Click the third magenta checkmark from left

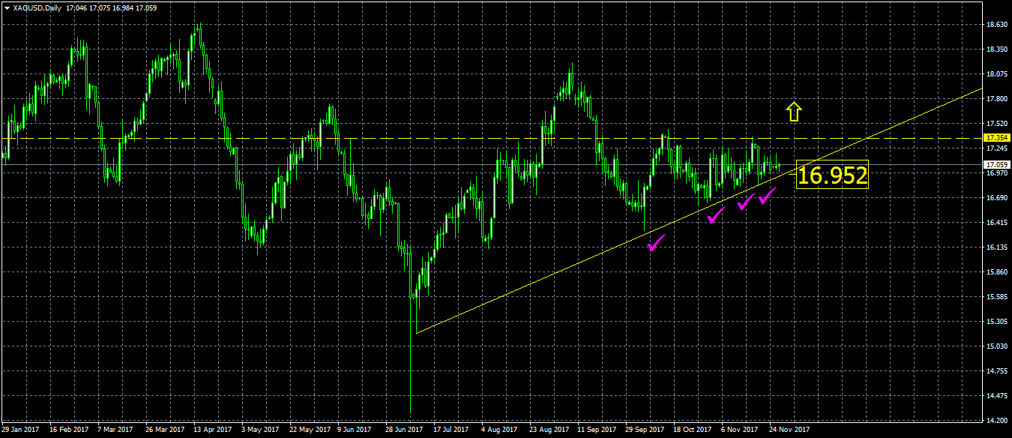(x=745, y=202)
